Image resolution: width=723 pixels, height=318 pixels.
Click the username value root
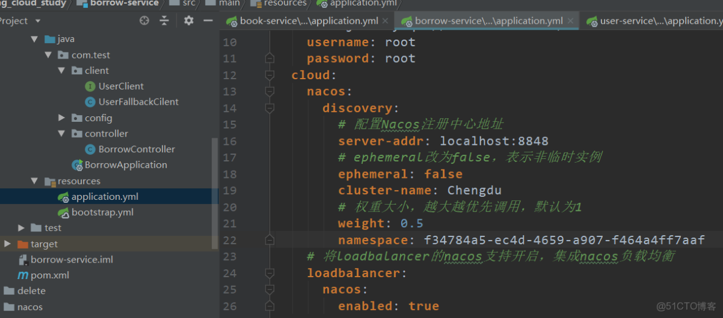pos(400,42)
